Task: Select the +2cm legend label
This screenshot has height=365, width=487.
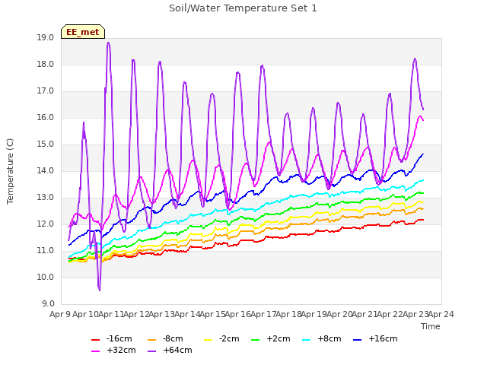Action: 279,338
